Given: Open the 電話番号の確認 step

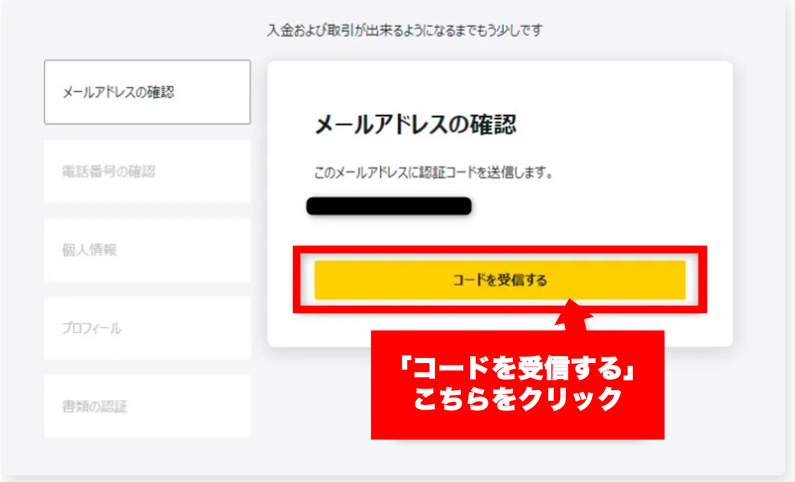Looking at the screenshot, I should click(x=147, y=171).
